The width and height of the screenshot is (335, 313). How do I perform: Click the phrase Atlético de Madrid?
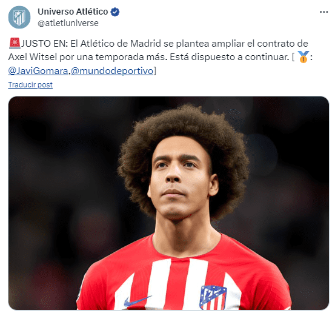[121, 44]
